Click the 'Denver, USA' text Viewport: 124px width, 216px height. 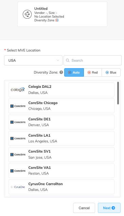pos(39,125)
